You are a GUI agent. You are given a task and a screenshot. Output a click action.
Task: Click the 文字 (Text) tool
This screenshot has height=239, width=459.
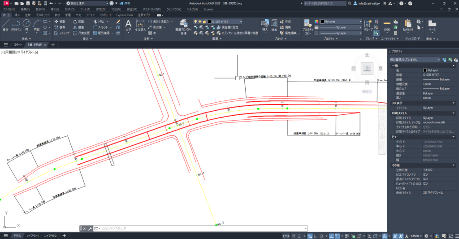coord(128,25)
